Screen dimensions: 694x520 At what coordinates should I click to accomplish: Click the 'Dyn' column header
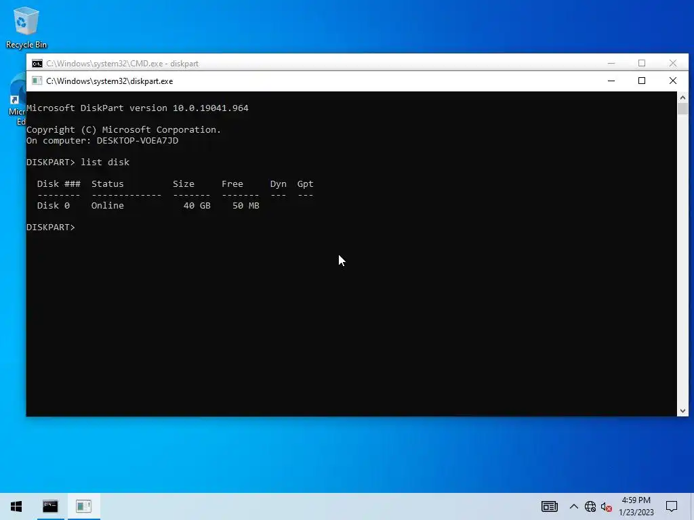[x=279, y=184]
